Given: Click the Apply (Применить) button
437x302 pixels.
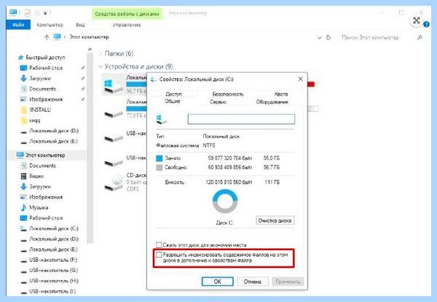Looking at the screenshot, I should (x=288, y=282).
